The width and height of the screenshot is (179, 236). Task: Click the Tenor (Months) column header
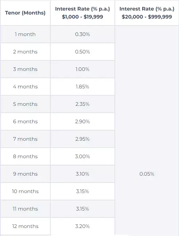(25, 13)
